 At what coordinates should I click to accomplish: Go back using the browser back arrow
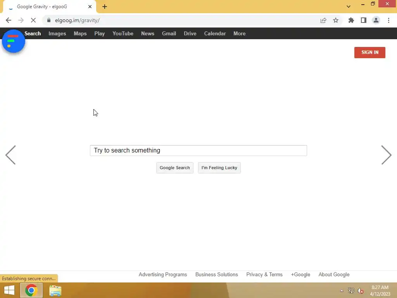[9, 20]
